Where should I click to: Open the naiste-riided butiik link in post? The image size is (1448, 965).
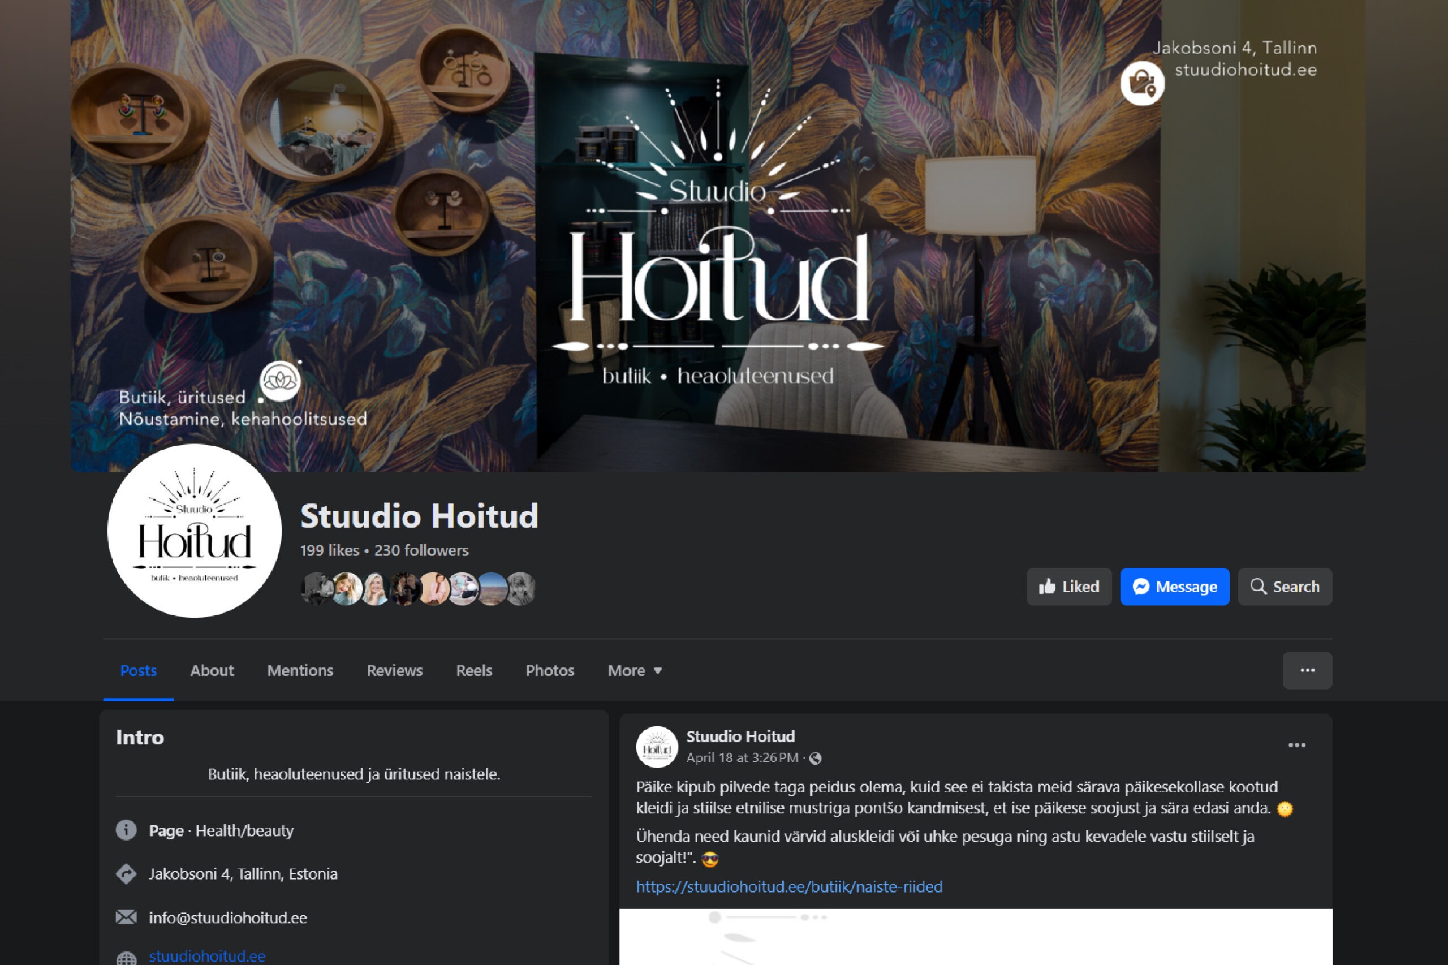(789, 887)
